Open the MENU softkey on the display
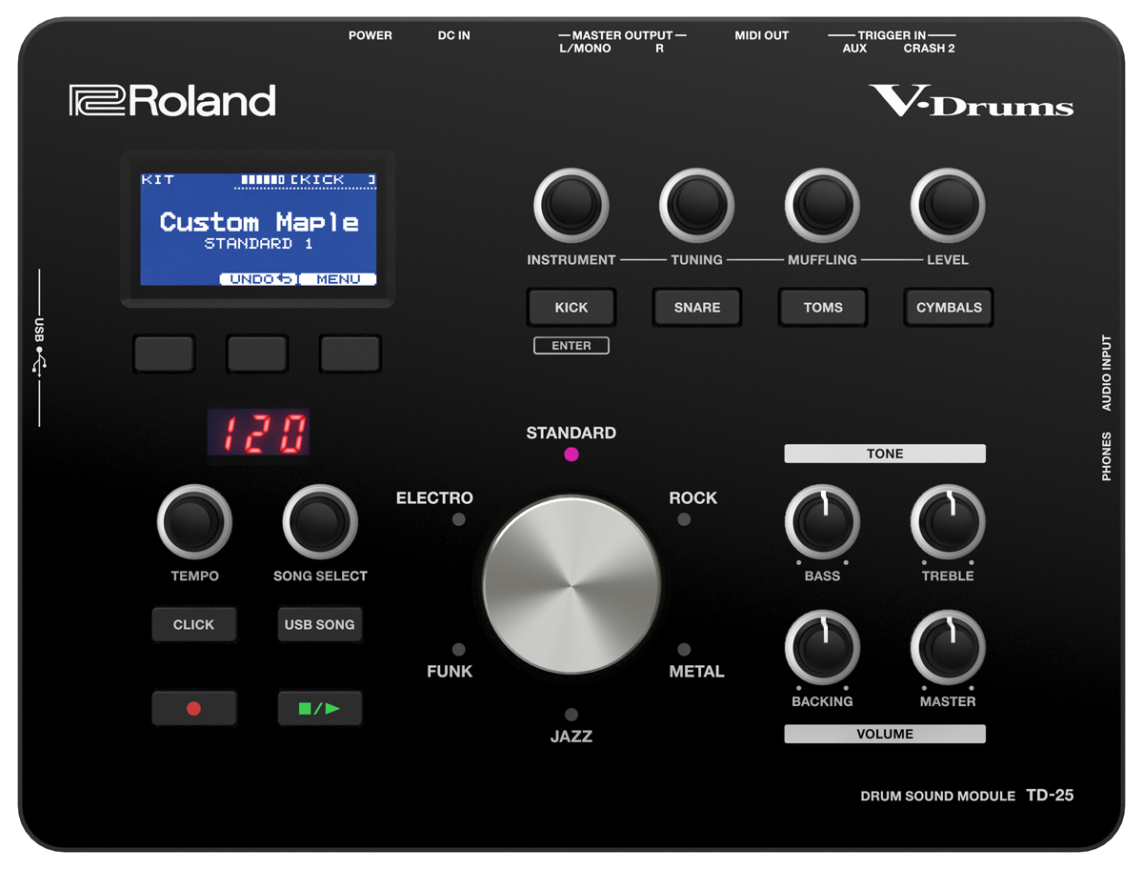1143x869 pixels. point(339,279)
